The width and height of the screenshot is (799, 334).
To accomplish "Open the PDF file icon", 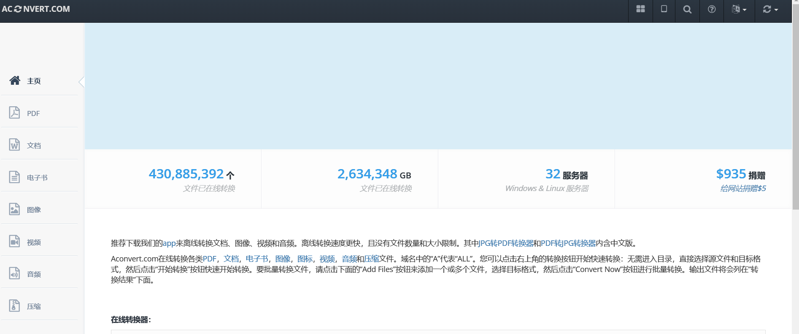I will pos(14,113).
